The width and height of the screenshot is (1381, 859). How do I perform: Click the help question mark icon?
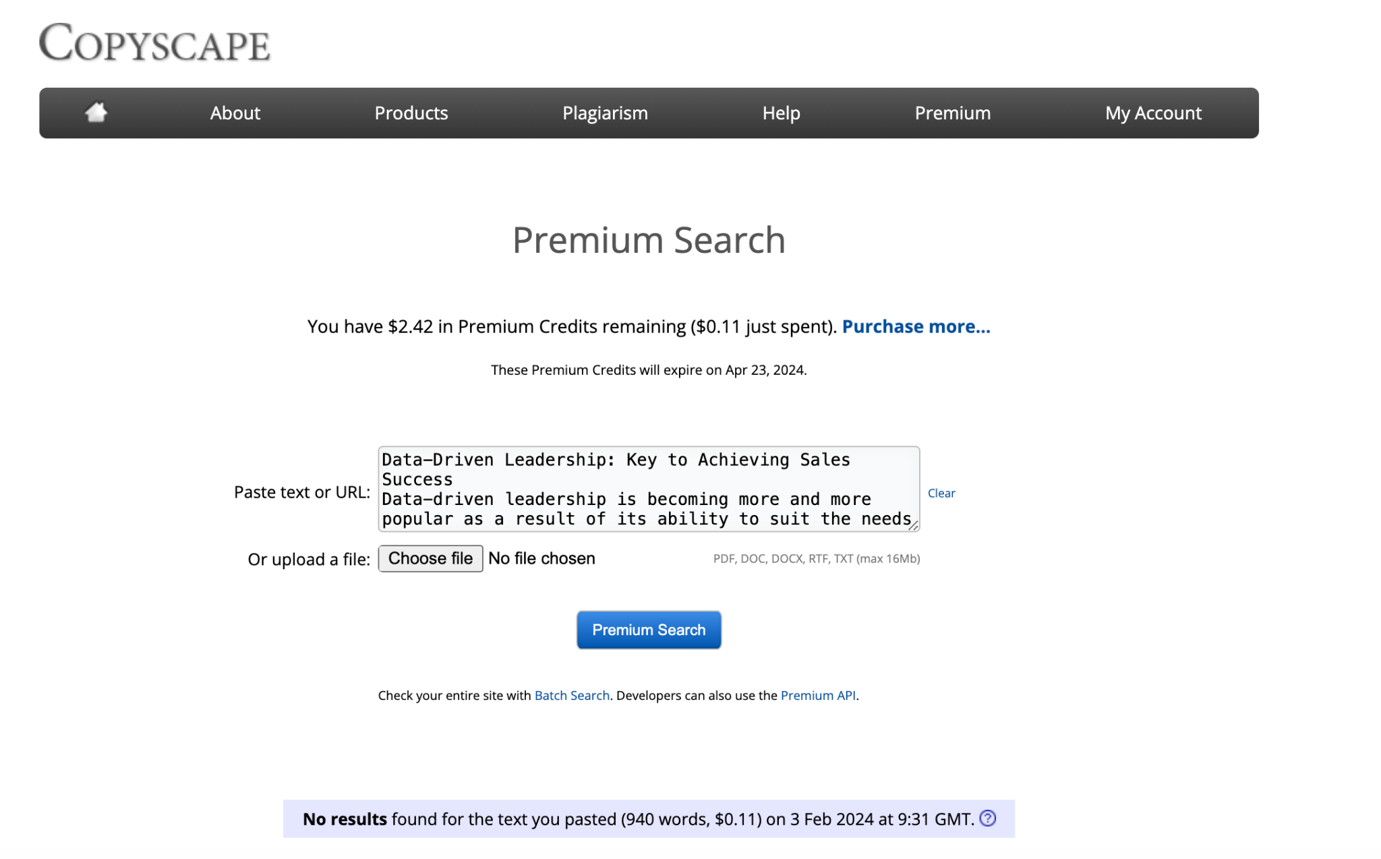tap(987, 818)
